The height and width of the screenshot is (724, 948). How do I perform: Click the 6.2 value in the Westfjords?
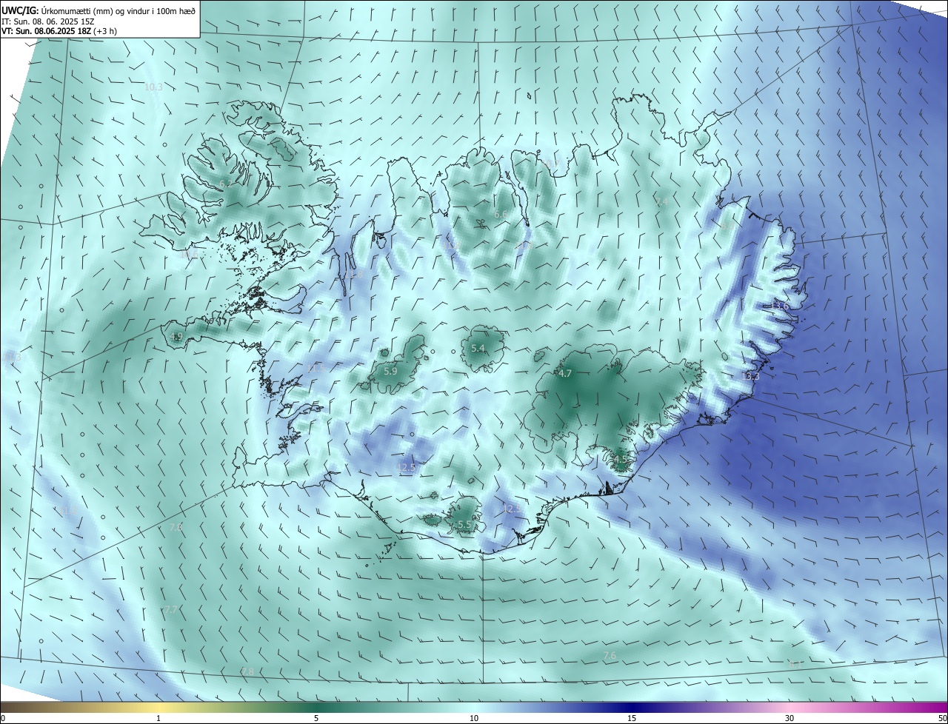[x=225, y=184]
